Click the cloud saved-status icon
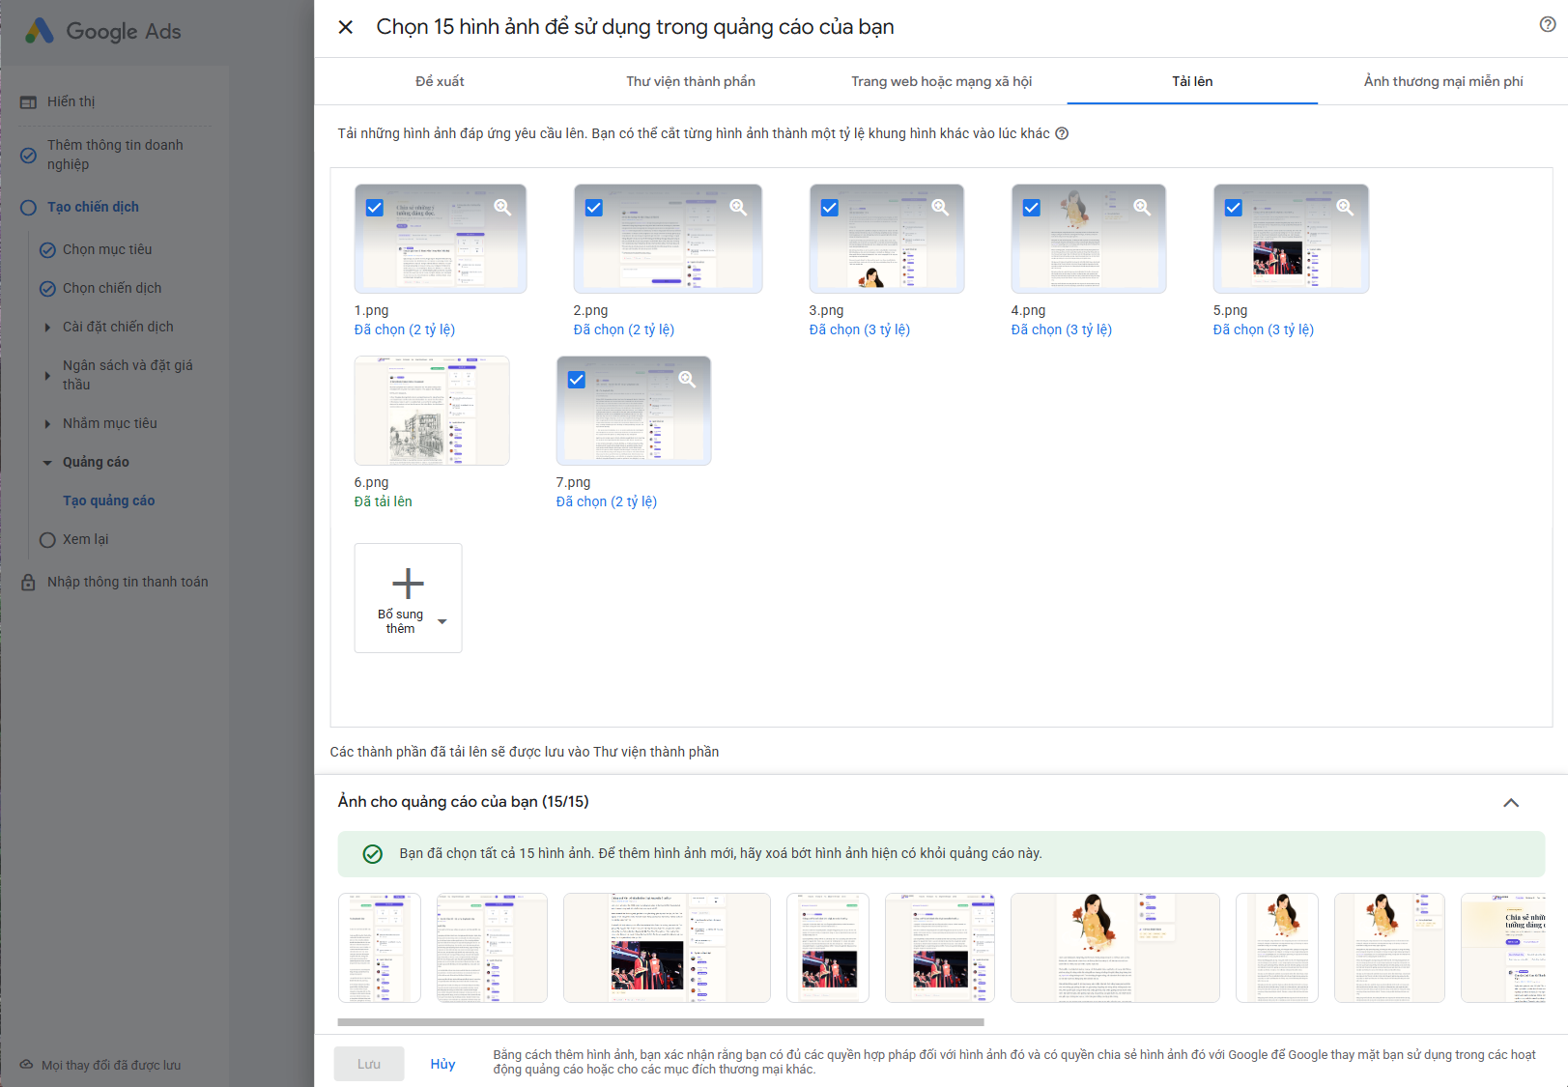1568x1087 pixels. pos(26,1065)
